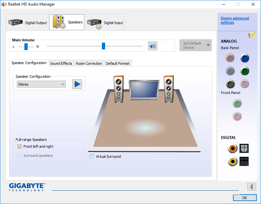Click the blue back panel analog jack
Viewport: 261px width, 204px height.
pyautogui.click(x=244, y=58)
